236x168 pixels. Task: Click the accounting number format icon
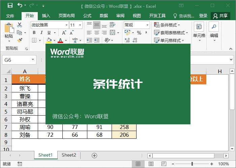pyautogui.click(x=127, y=32)
